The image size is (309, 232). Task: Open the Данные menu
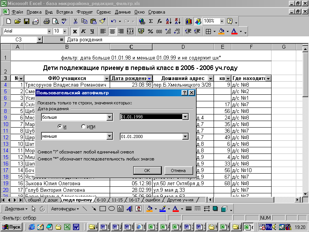pos(123,12)
